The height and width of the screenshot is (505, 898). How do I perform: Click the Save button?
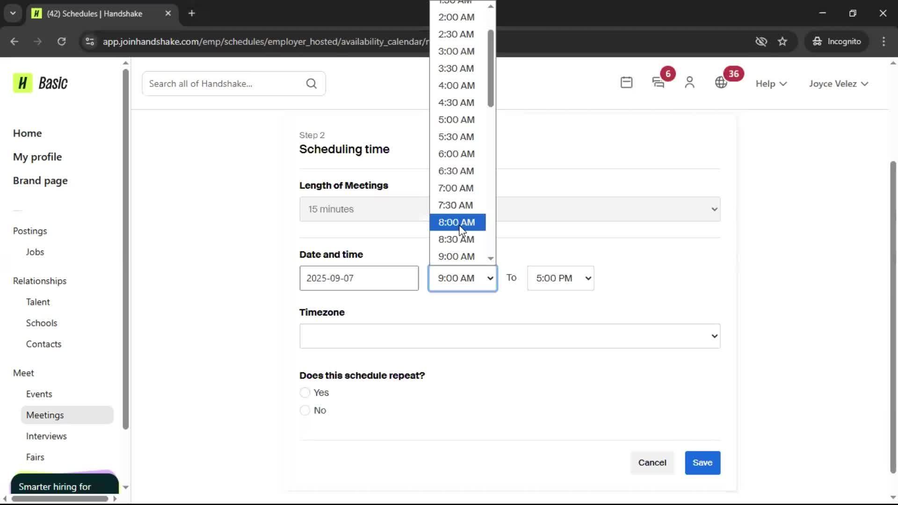(702, 462)
